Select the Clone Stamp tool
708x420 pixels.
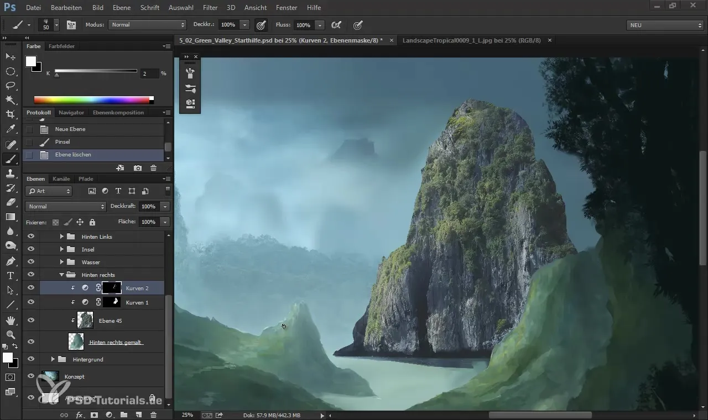(x=10, y=174)
